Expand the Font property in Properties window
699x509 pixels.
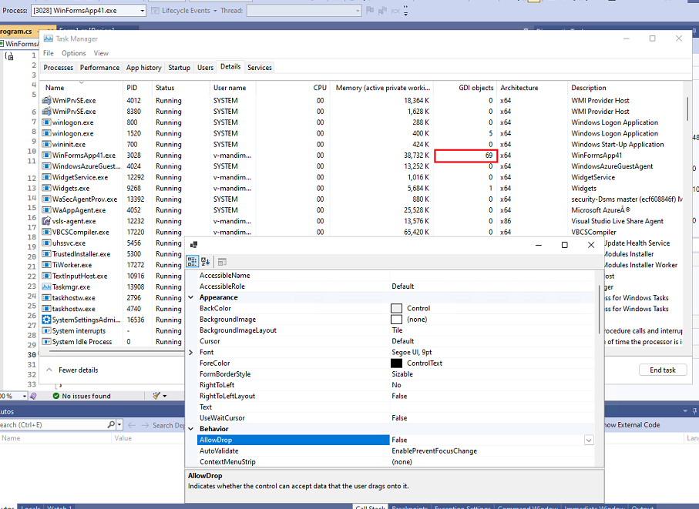[x=191, y=352]
